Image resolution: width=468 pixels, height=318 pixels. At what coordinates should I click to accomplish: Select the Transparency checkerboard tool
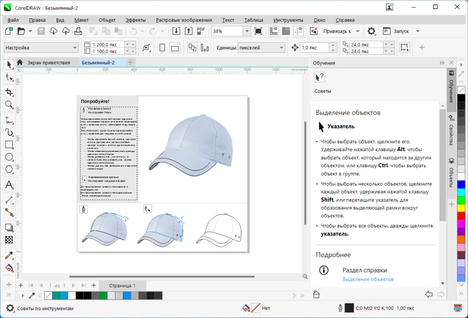9,240
